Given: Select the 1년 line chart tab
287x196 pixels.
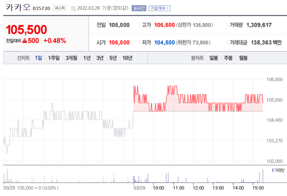Looking at the screenshot, I should (x=87, y=58).
